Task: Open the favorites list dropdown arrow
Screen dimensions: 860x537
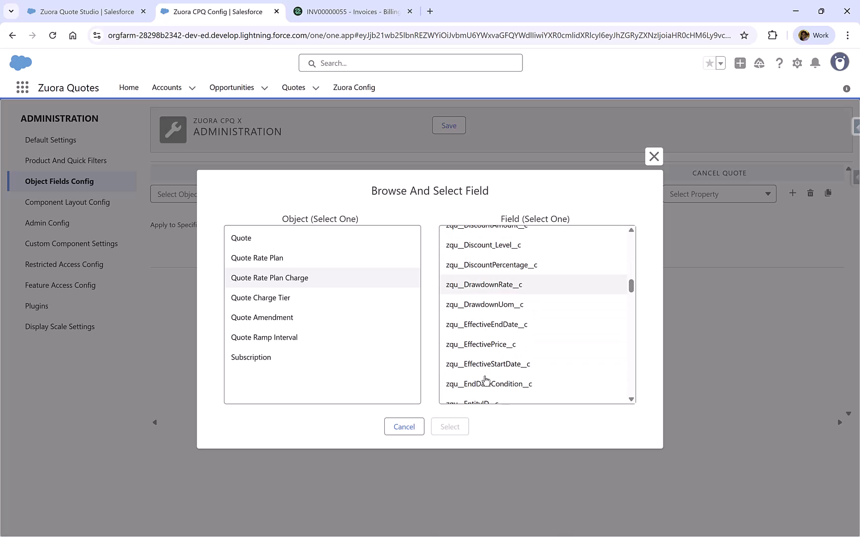Action: [720, 63]
